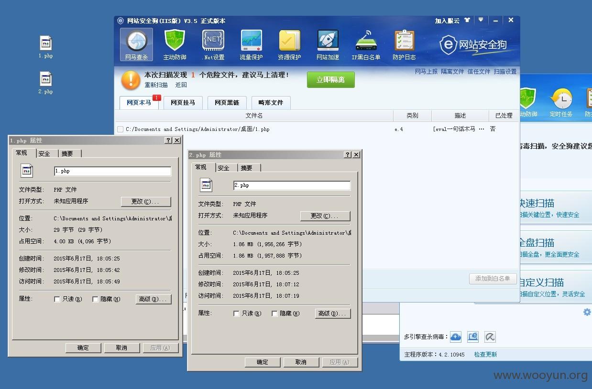
Task: Click the 已处理 column header
Action: 504,116
